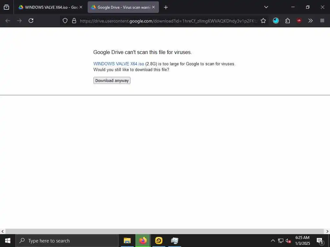Open the yellow circular app taskbar icon
This screenshot has height=247, width=330.
(159, 241)
